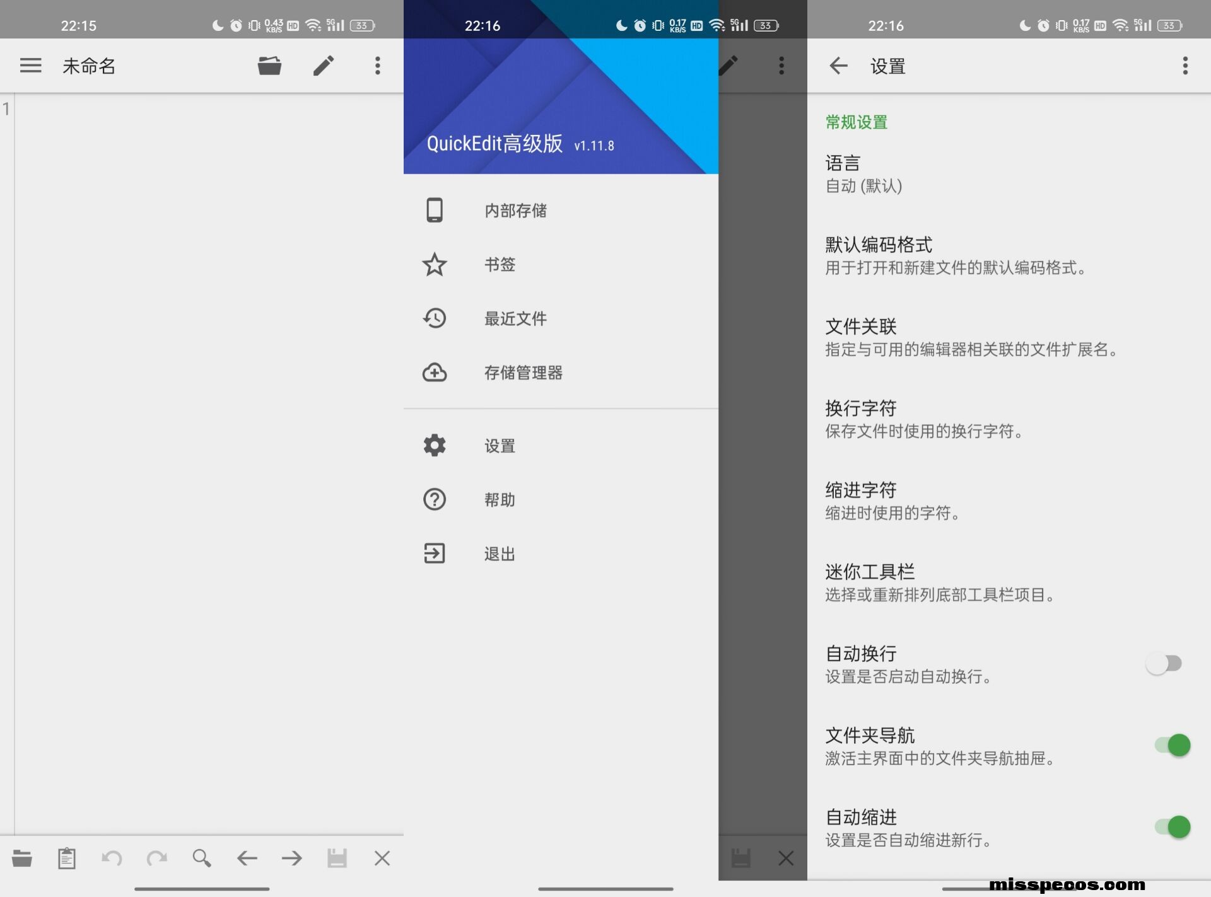Open file folder icon in top toolbar

tap(269, 66)
